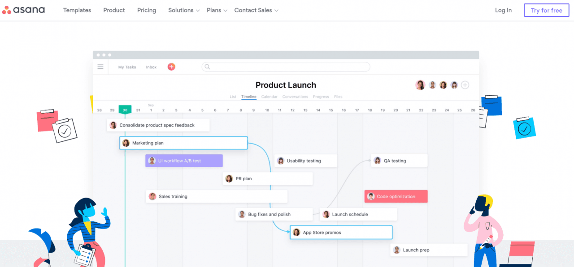Open the assignee avatar on Marketing plan task
The width and height of the screenshot is (574, 267).
(x=126, y=143)
